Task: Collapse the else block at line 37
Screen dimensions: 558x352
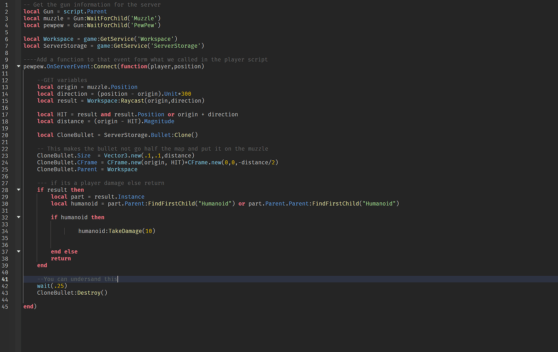Action: (x=18, y=251)
